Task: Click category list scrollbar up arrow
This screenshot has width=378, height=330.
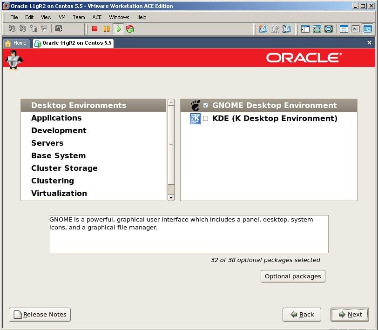Action: pos(171,102)
